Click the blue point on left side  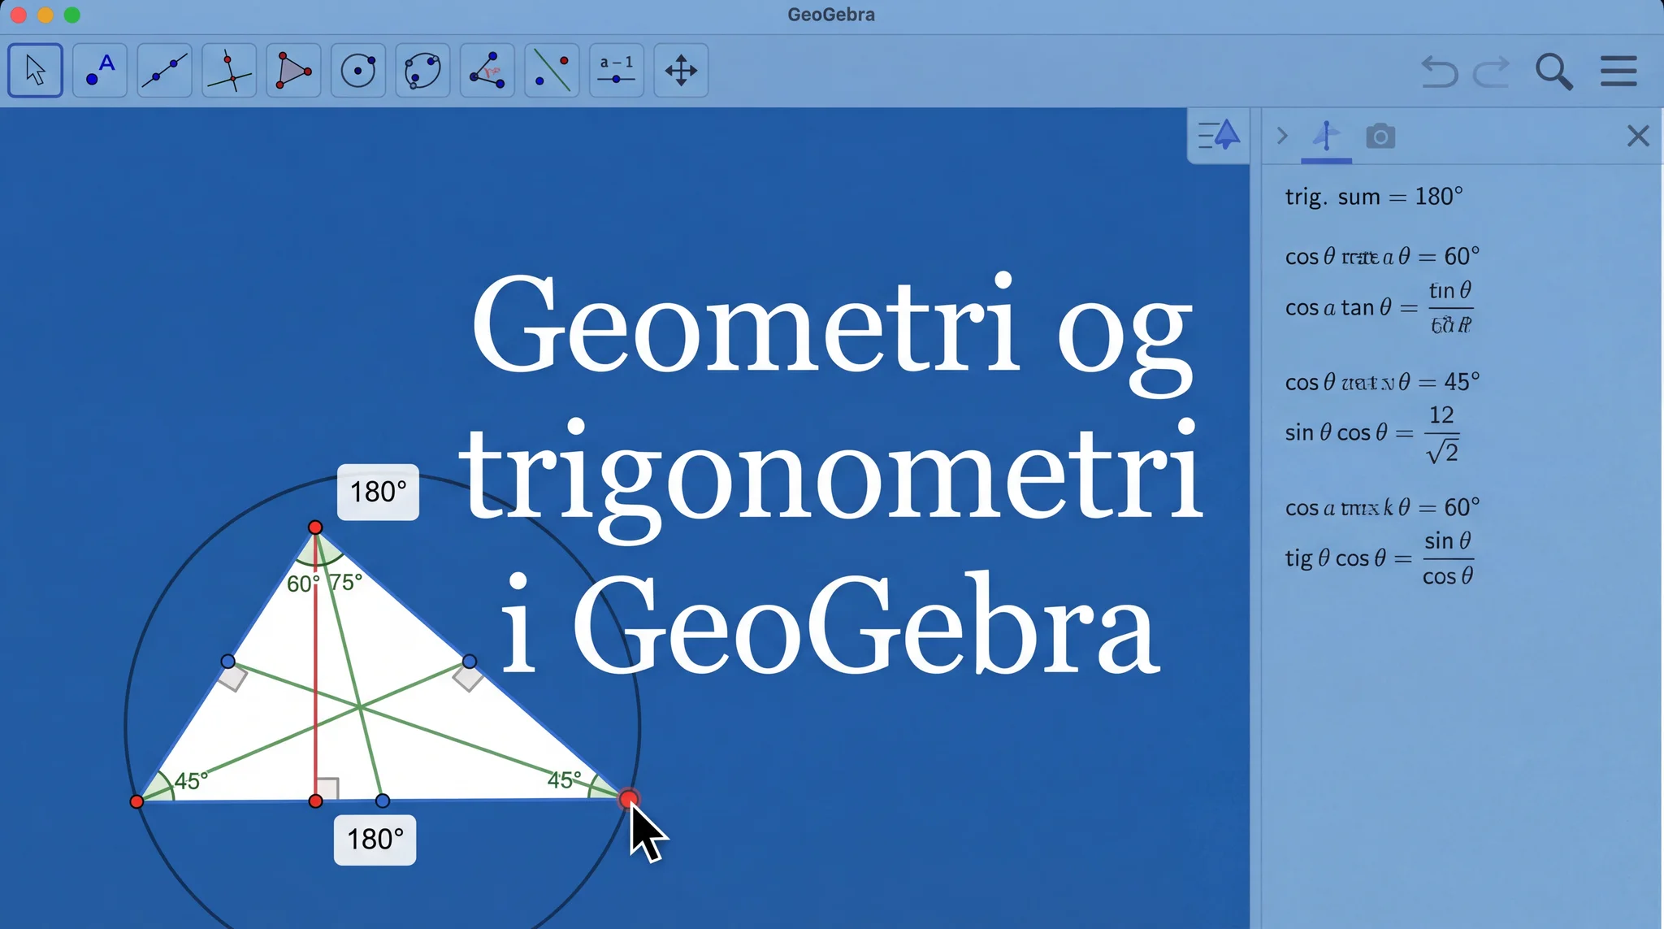coord(228,662)
